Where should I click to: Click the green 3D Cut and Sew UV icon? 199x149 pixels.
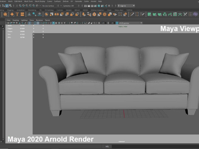tap(180, 14)
